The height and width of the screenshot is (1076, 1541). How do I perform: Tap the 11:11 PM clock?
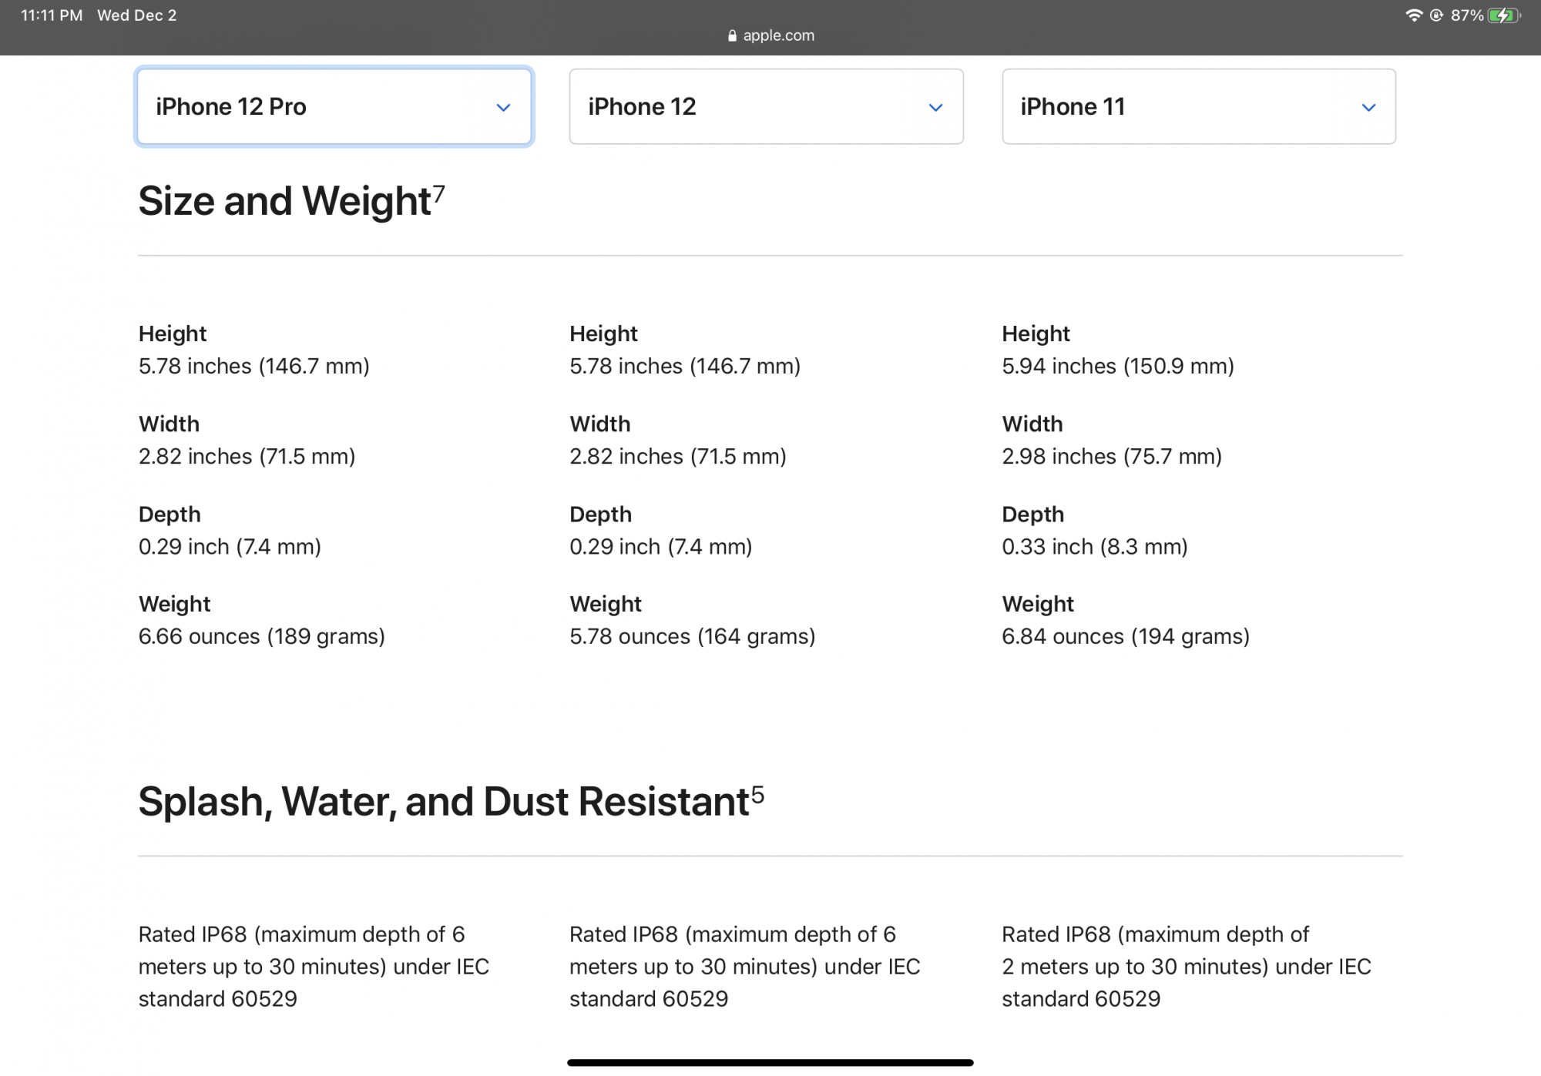click(x=52, y=15)
